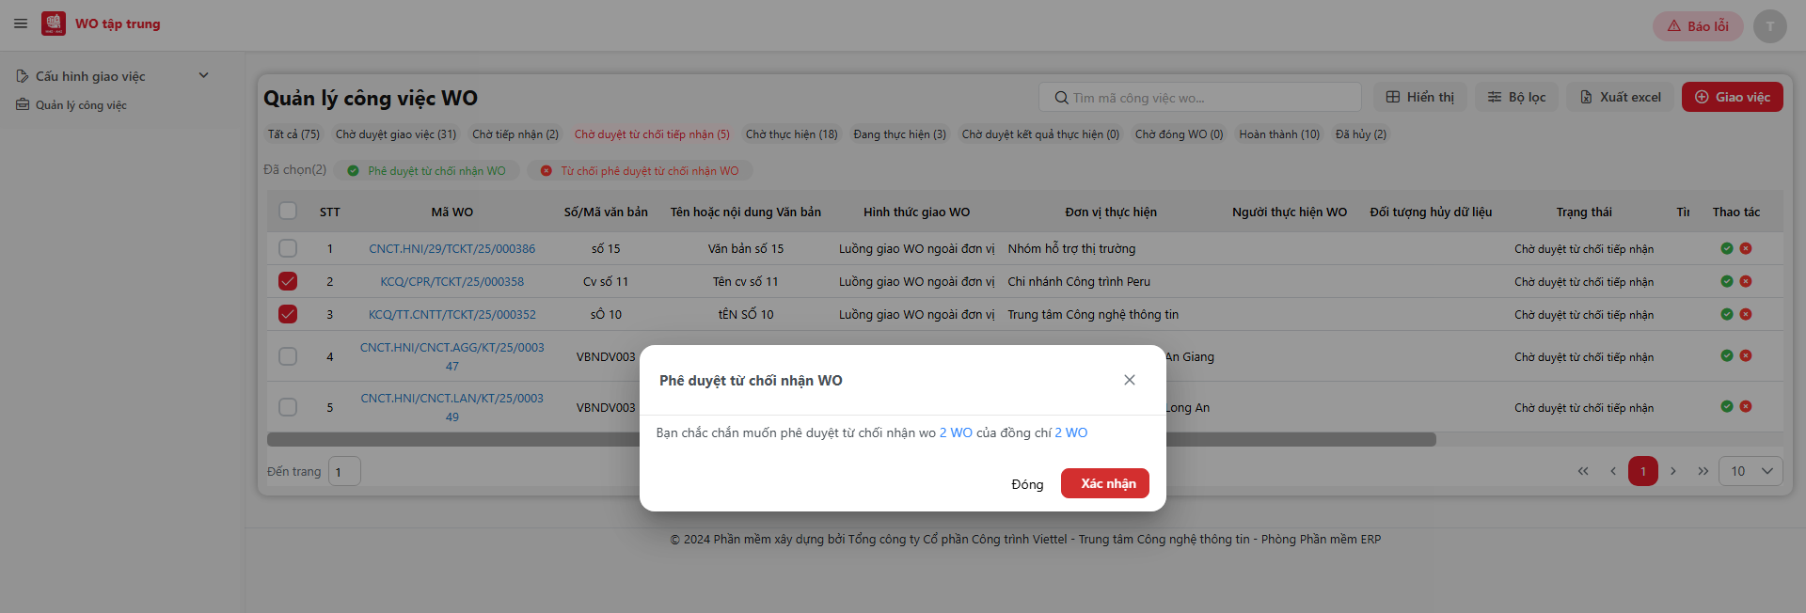1806x613 pixels.
Task: Open WO link CNCT.HNI/29/TCKT/25/000386
Action: point(451,249)
